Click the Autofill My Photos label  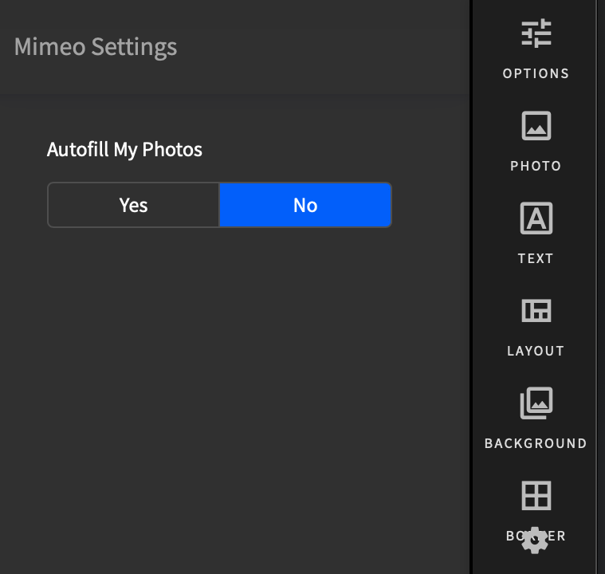pos(124,149)
